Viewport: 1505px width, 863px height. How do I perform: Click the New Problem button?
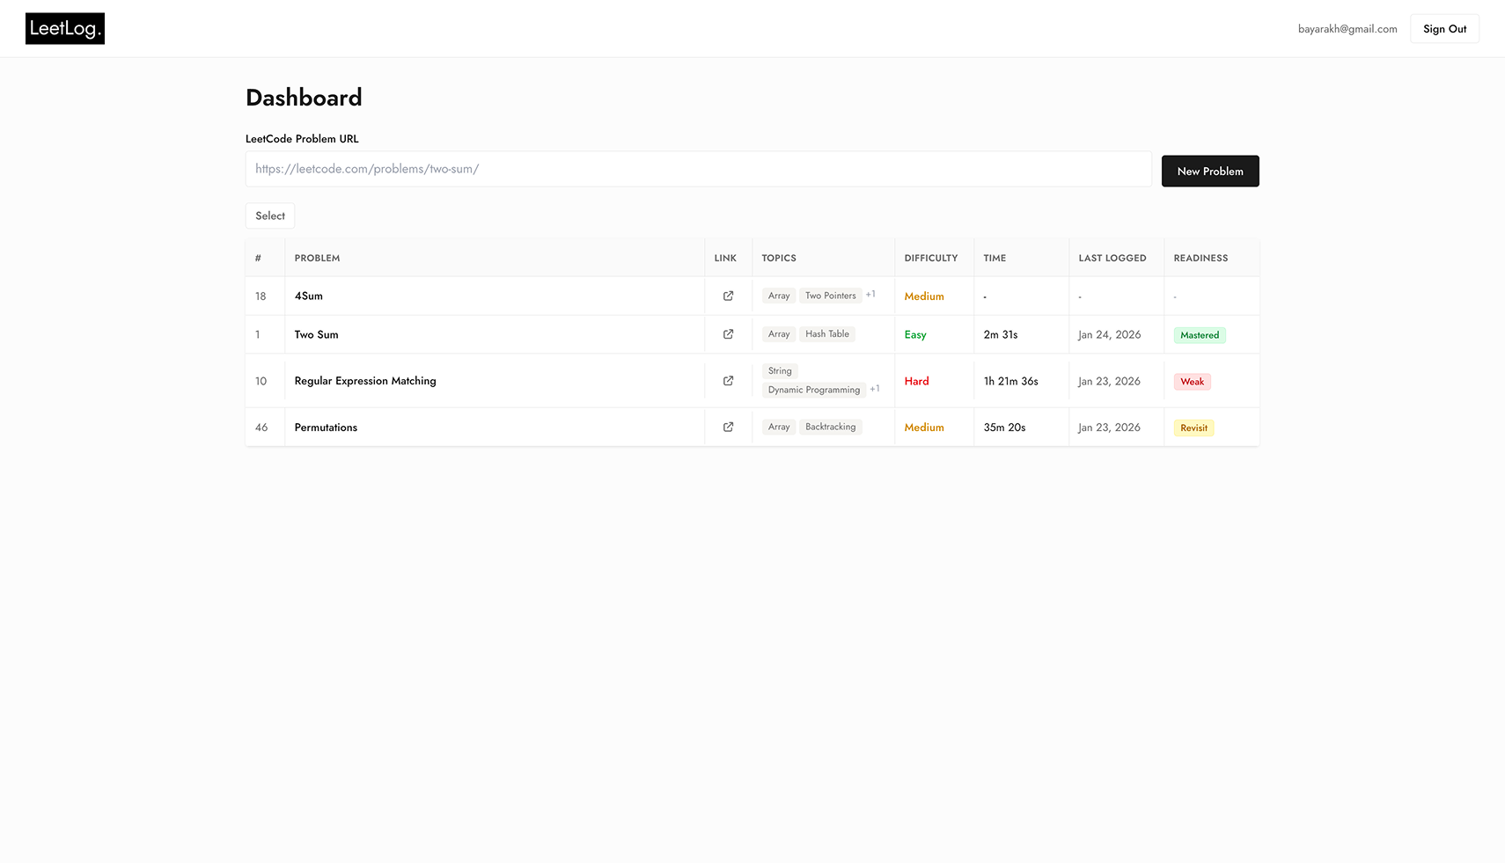(x=1209, y=171)
